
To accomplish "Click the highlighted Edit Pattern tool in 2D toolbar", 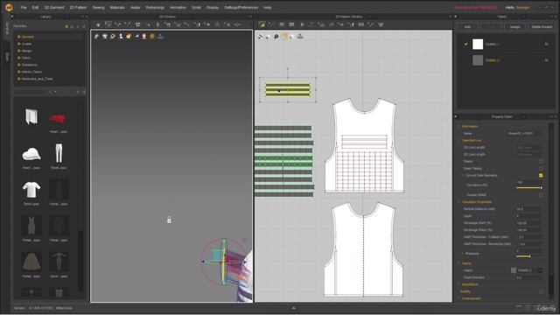I will [x=262, y=24].
